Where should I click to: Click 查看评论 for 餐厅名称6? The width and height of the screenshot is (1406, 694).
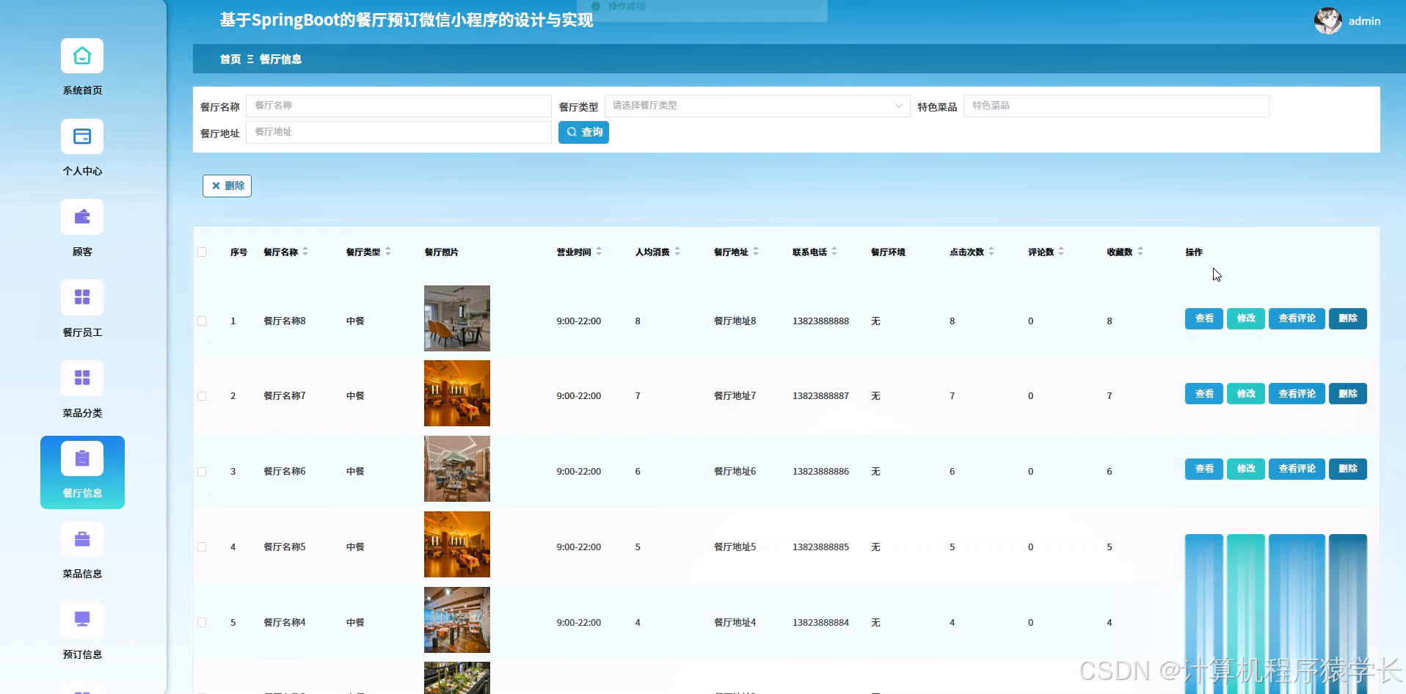click(1297, 469)
